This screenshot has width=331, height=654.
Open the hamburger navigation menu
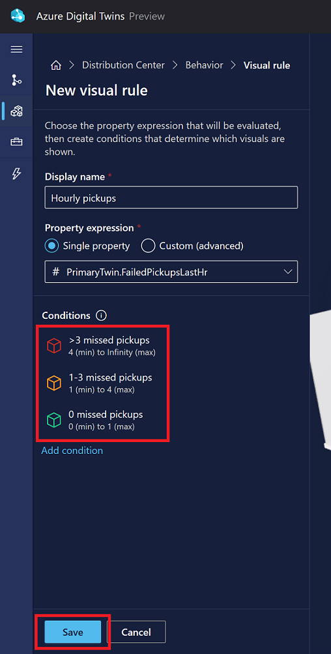click(16, 50)
